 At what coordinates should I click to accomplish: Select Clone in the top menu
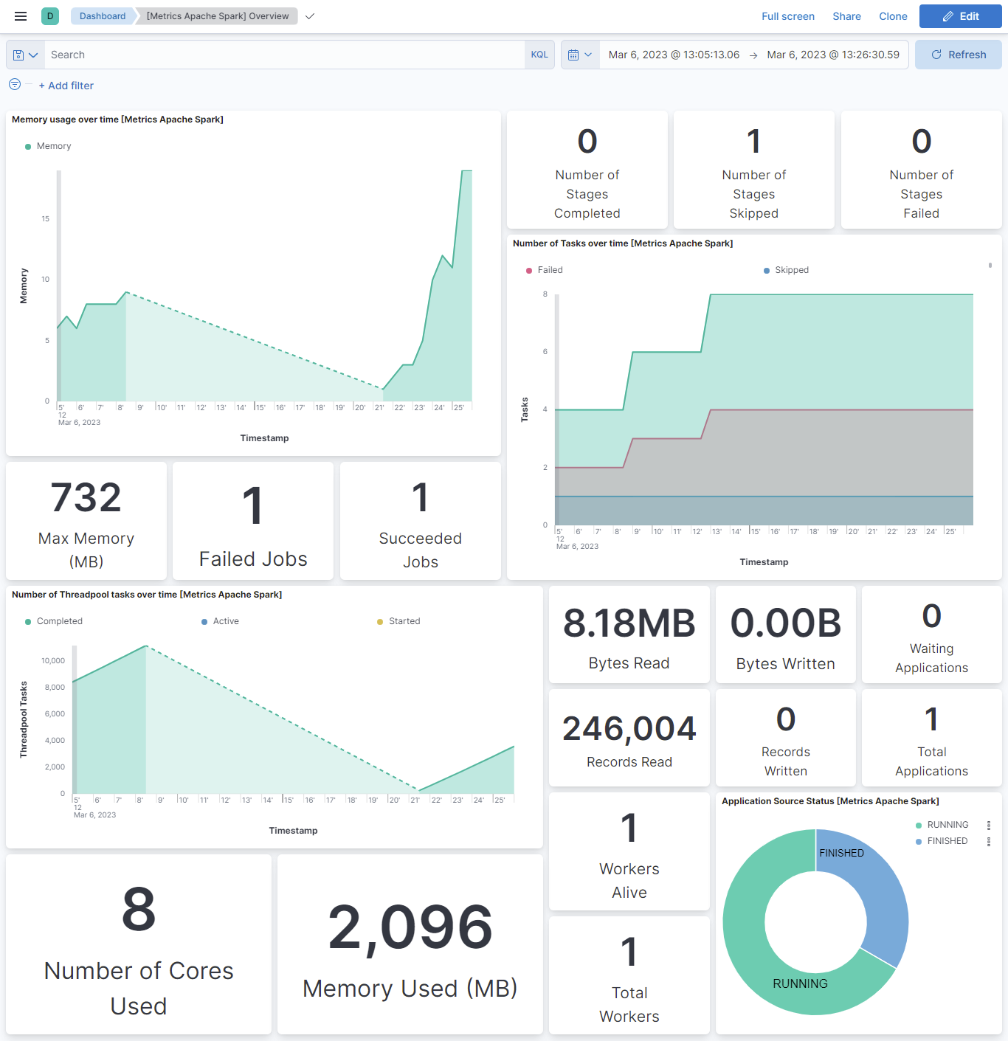[893, 16]
